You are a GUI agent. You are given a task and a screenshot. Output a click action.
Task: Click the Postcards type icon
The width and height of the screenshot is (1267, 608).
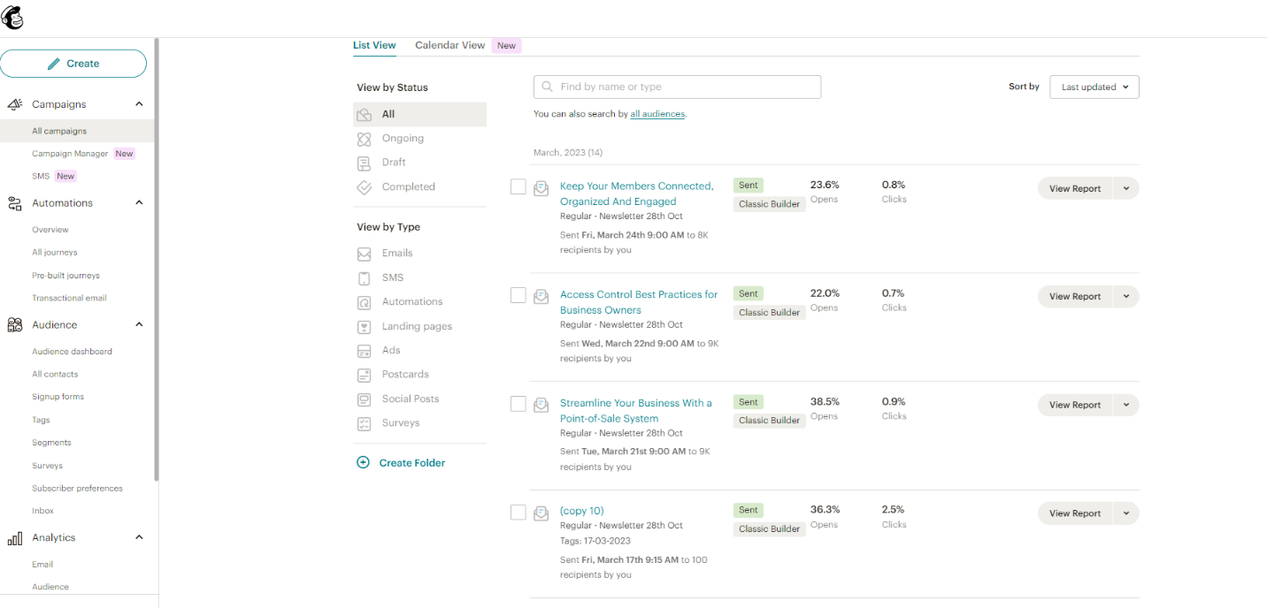pos(364,375)
